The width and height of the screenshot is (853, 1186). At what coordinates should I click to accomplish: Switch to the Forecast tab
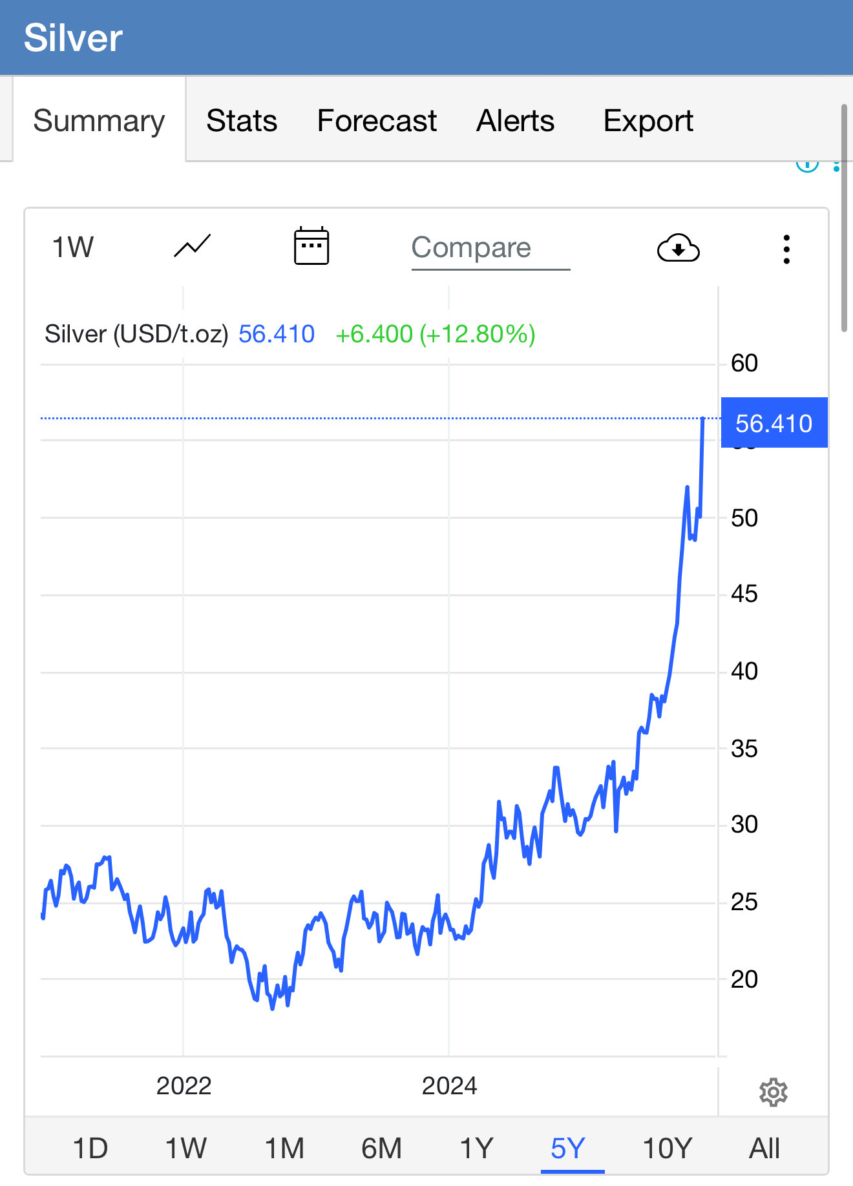coord(377,121)
